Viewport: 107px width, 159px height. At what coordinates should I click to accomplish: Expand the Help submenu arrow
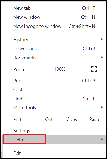pos(102,139)
